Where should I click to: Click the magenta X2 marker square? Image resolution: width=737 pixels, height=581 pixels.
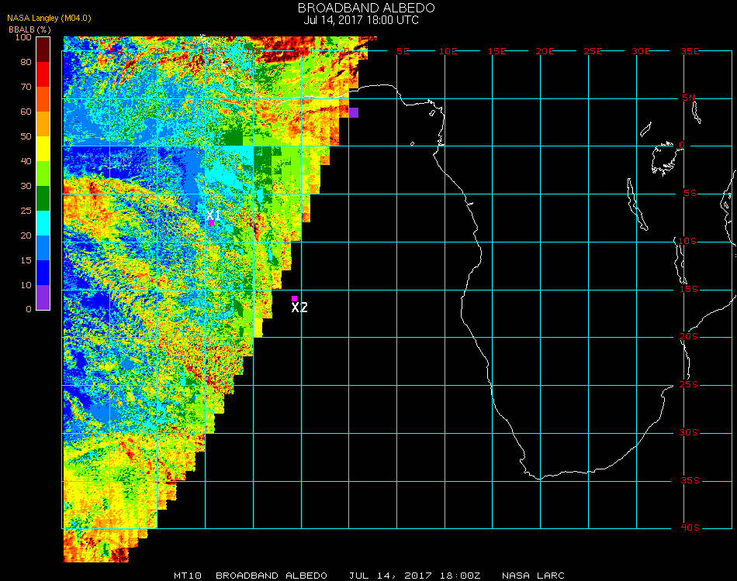(x=294, y=298)
